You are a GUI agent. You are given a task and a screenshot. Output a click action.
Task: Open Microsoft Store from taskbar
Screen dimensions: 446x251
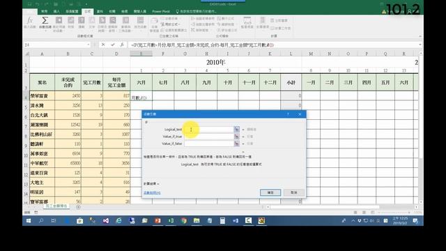(79, 220)
